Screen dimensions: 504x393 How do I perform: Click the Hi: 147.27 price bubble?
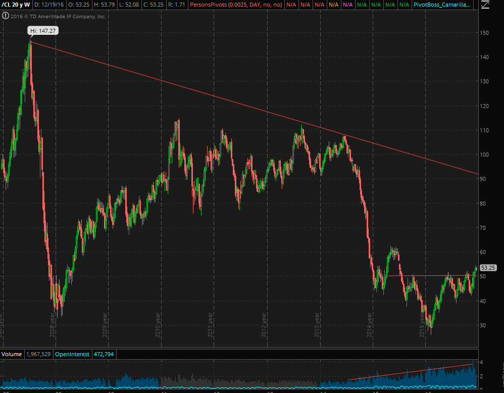43,31
